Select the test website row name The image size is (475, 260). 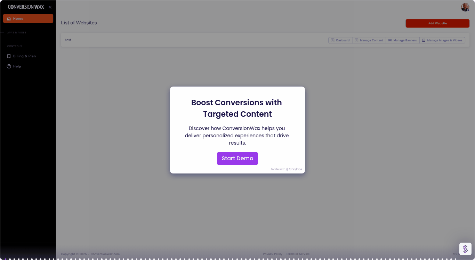point(68,40)
